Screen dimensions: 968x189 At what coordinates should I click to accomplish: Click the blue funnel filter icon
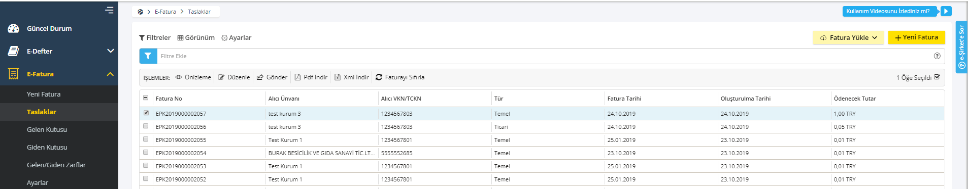coord(148,56)
